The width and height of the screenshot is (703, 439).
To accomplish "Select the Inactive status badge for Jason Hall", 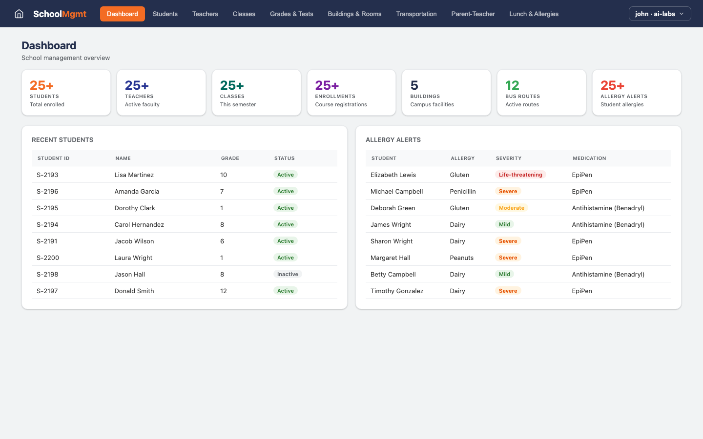I will coord(287,274).
